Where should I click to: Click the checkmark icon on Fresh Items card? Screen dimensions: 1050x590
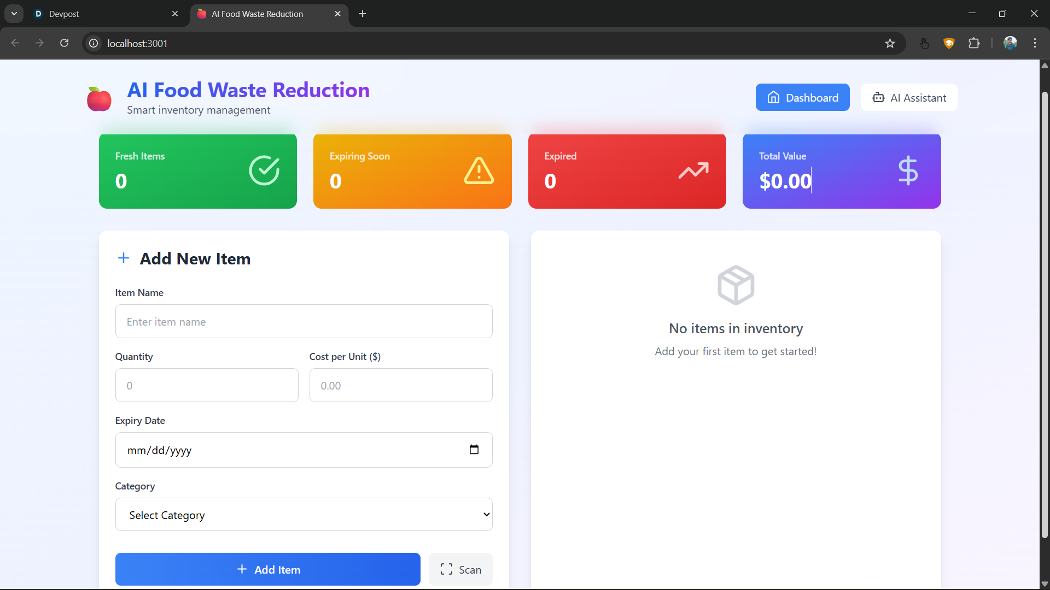[264, 170]
